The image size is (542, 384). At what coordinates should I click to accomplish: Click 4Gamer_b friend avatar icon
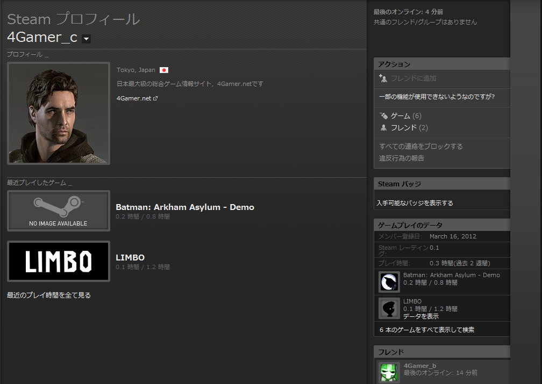point(389,373)
